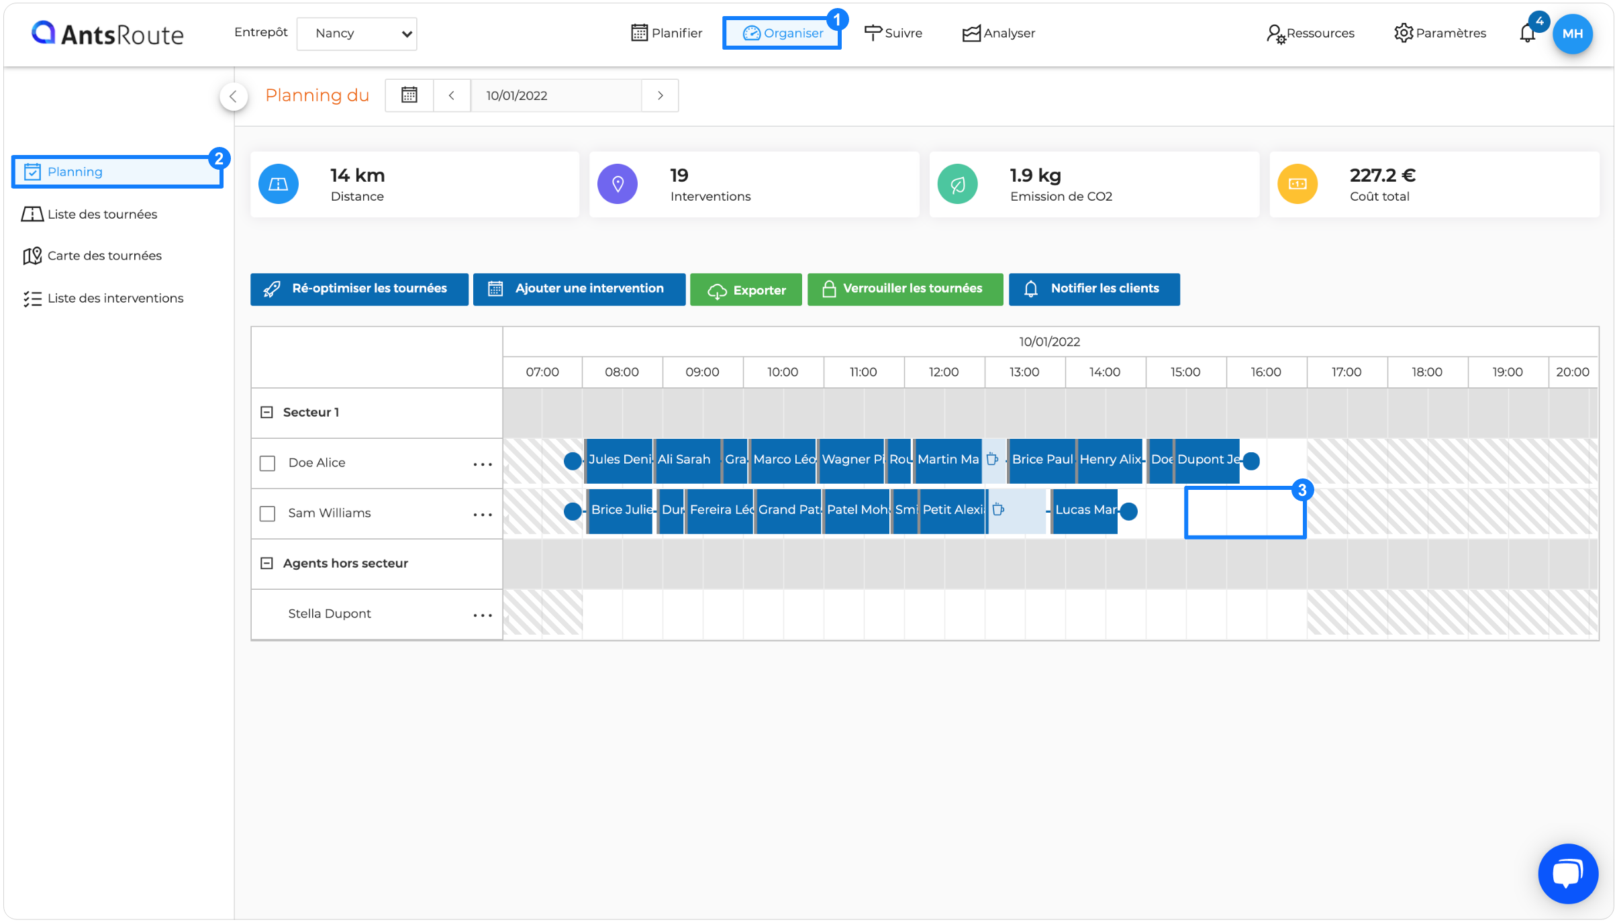Collapse the Agents hors secteur group
The image size is (1617, 922).
tap(266, 563)
